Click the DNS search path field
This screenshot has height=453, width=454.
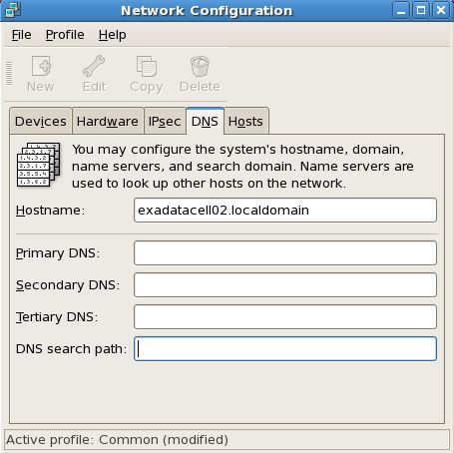coord(285,349)
